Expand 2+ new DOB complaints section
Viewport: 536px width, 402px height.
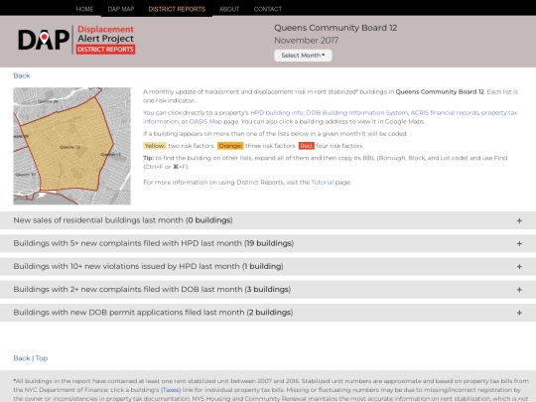[268, 290]
